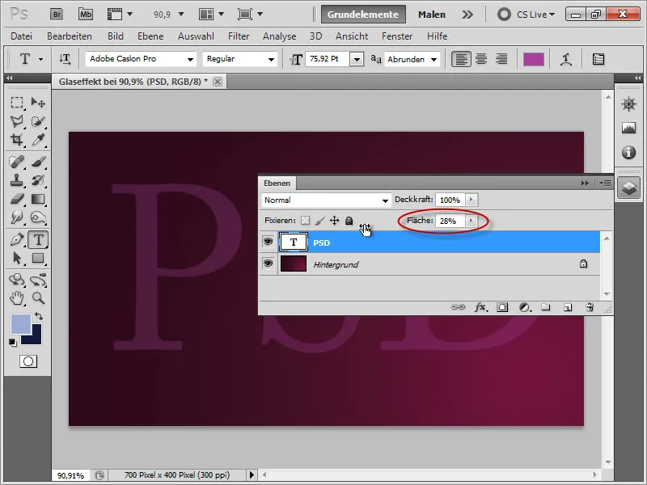
Task: Toggle Character and Paragraph panels icon
Action: [x=598, y=59]
